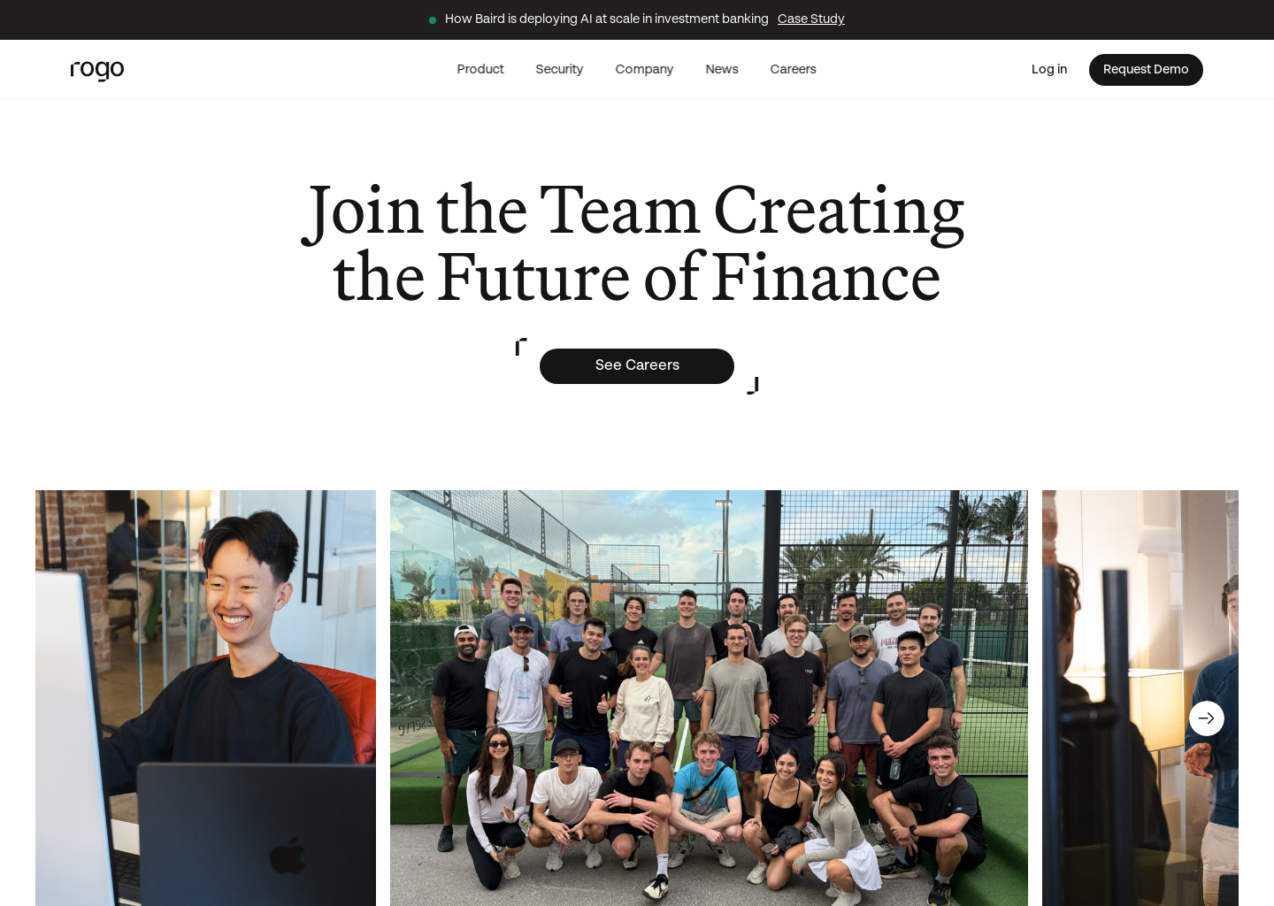This screenshot has width=1274, height=906.
Task: Click the 'Join the Team' headline
Action: (x=633, y=243)
